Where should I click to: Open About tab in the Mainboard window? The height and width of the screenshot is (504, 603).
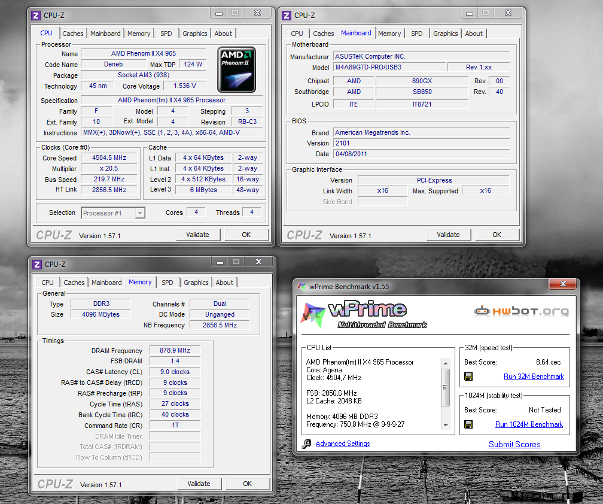pos(474,34)
